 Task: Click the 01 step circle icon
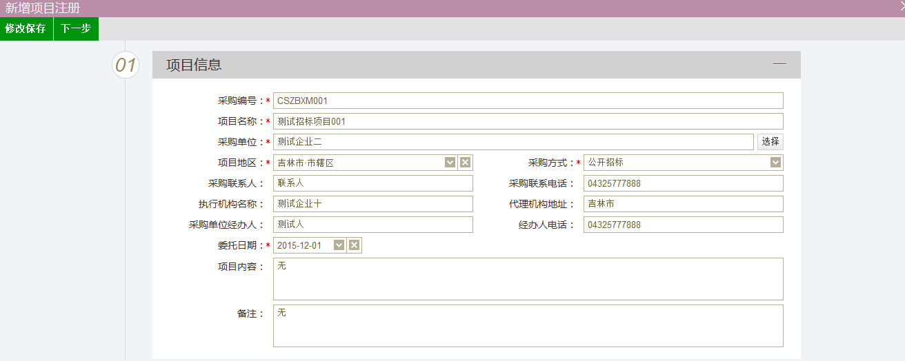(126, 65)
